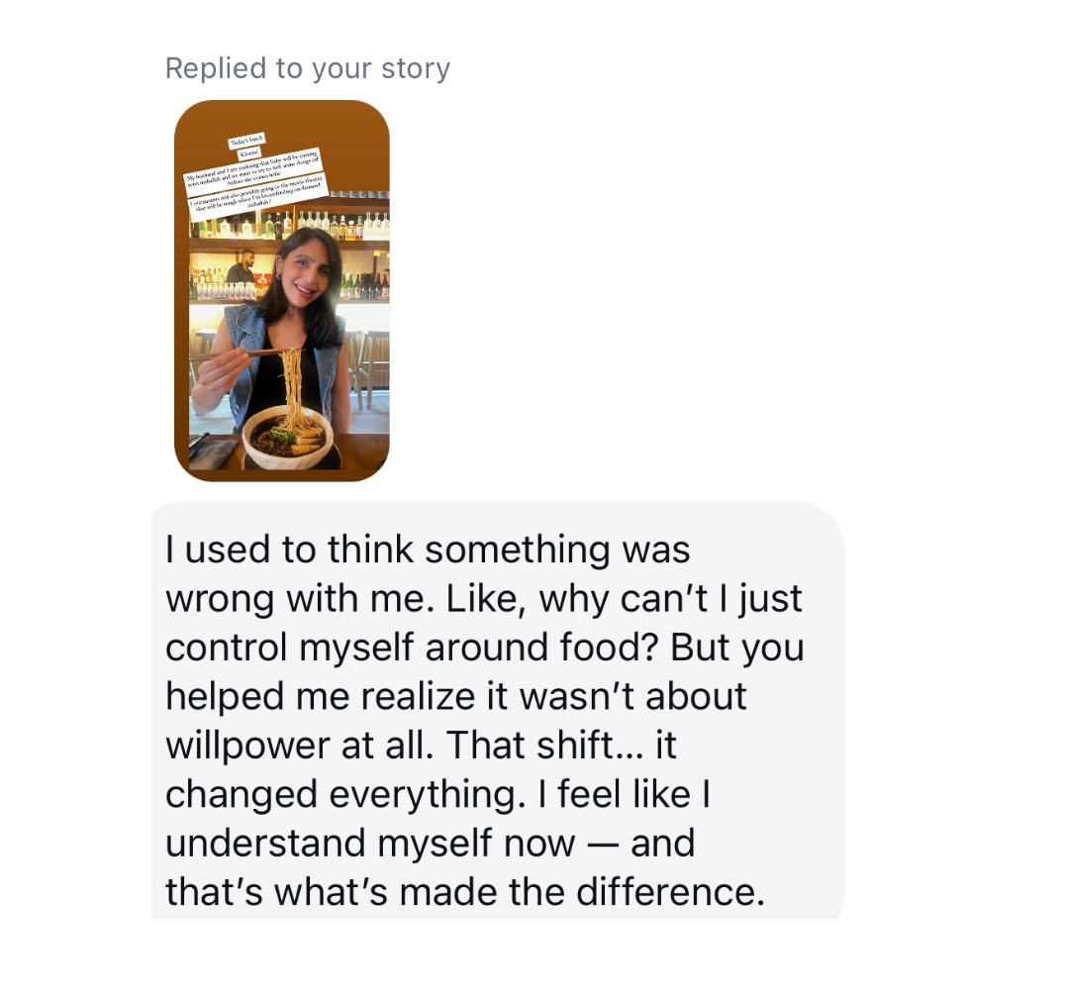This screenshot has height=999, width=1069.
Task: Click the "Replied to your story" label
Action: [307, 68]
